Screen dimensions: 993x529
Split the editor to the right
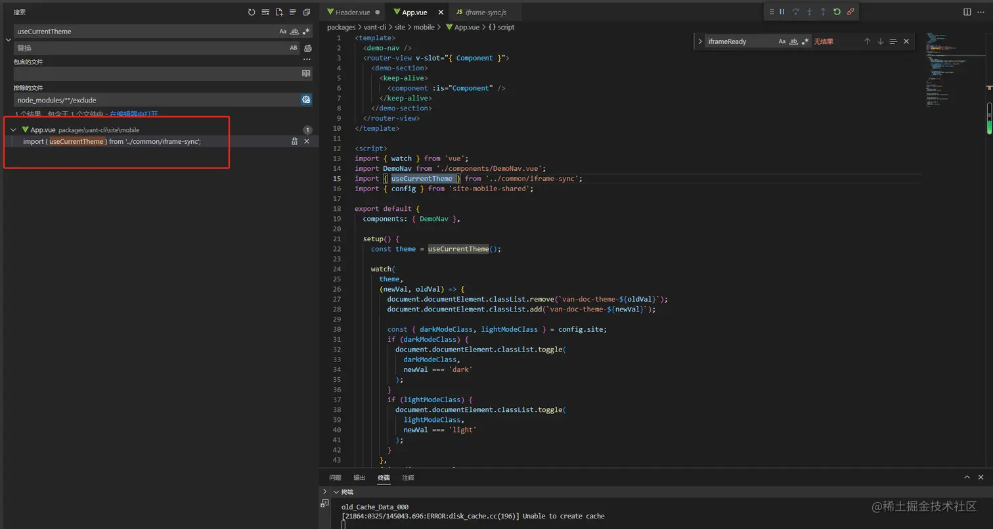pos(967,12)
